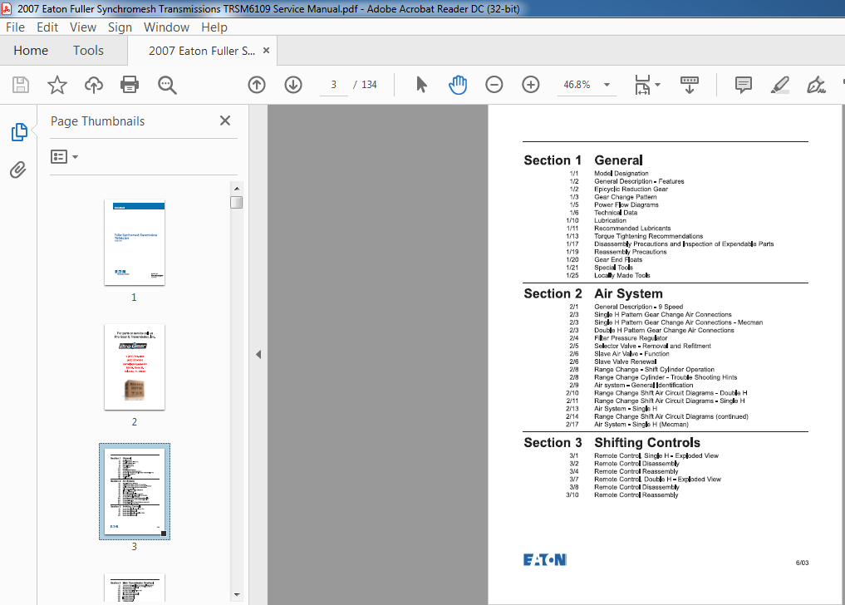This screenshot has height=605, width=845.
Task: Switch to the Tools tab
Action: (x=88, y=51)
